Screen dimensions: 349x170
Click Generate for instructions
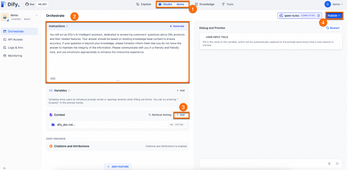click(x=177, y=26)
